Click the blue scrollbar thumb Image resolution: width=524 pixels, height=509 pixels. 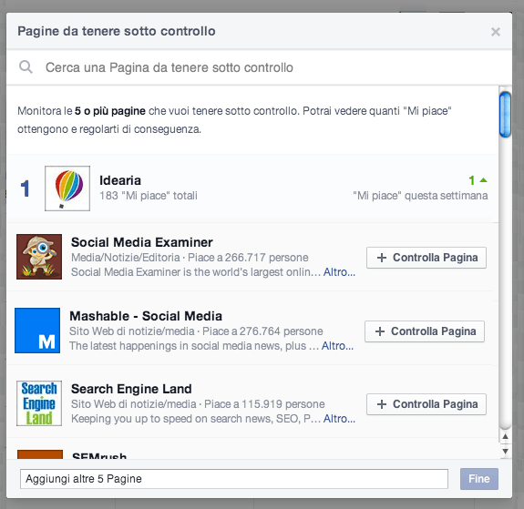[x=505, y=114]
